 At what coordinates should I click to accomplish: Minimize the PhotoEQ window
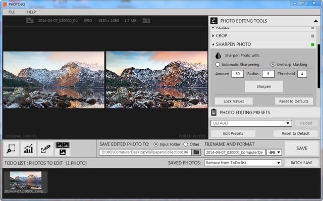(x=295, y=4)
